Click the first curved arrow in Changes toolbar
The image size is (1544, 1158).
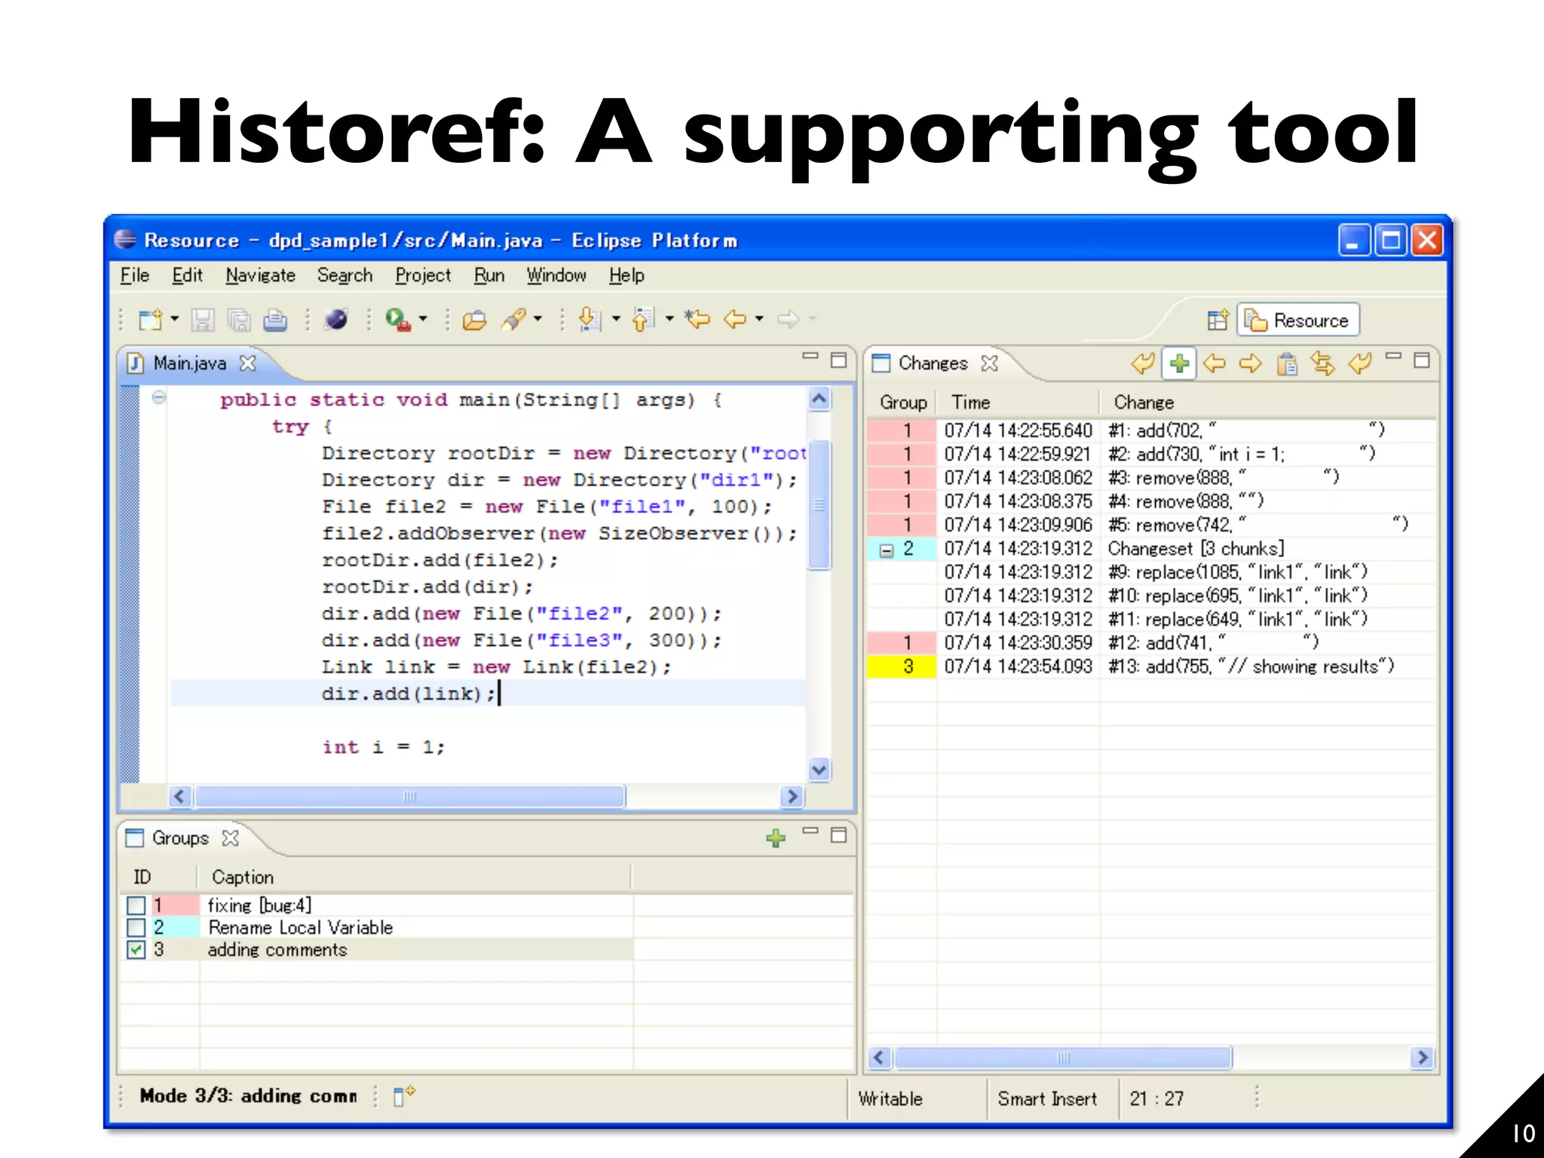(x=1143, y=363)
